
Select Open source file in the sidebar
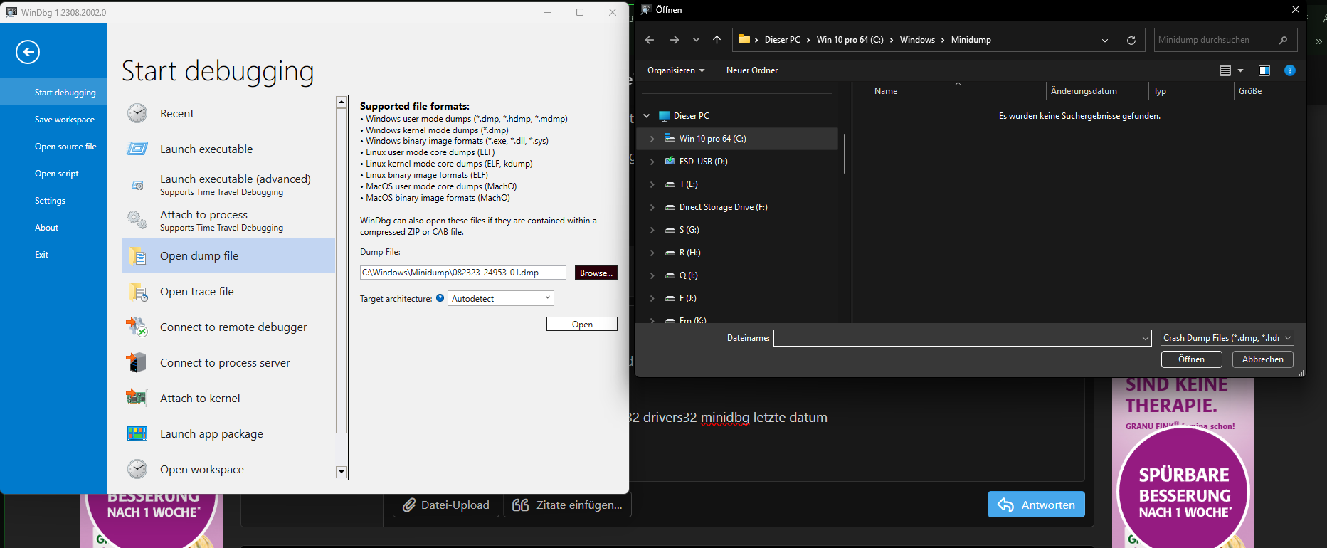pyautogui.click(x=53, y=147)
